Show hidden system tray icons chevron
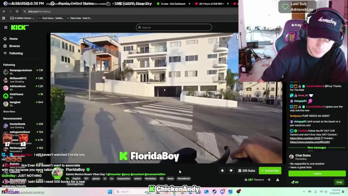The height and width of the screenshot is (196, 348). click(x=304, y=192)
